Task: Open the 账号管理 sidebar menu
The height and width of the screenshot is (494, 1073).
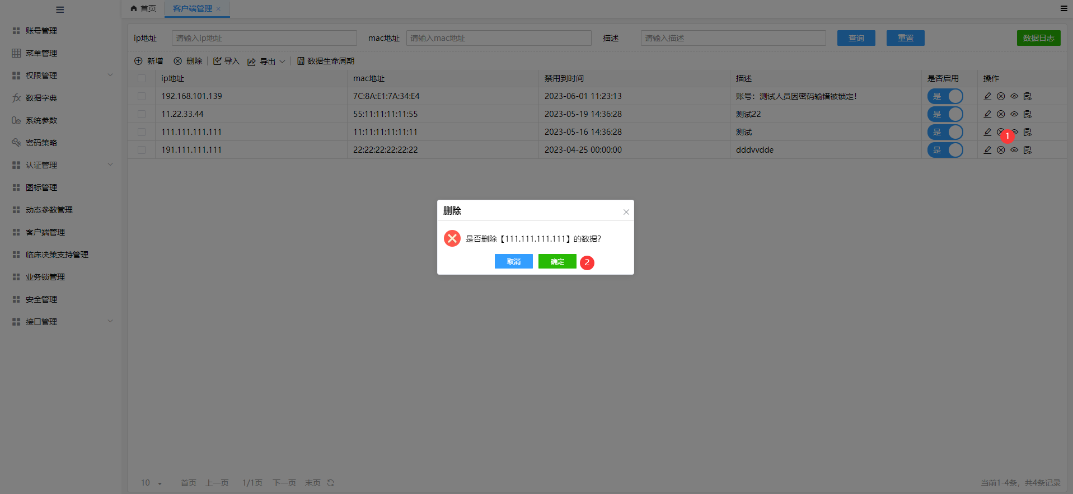Action: coord(41,31)
